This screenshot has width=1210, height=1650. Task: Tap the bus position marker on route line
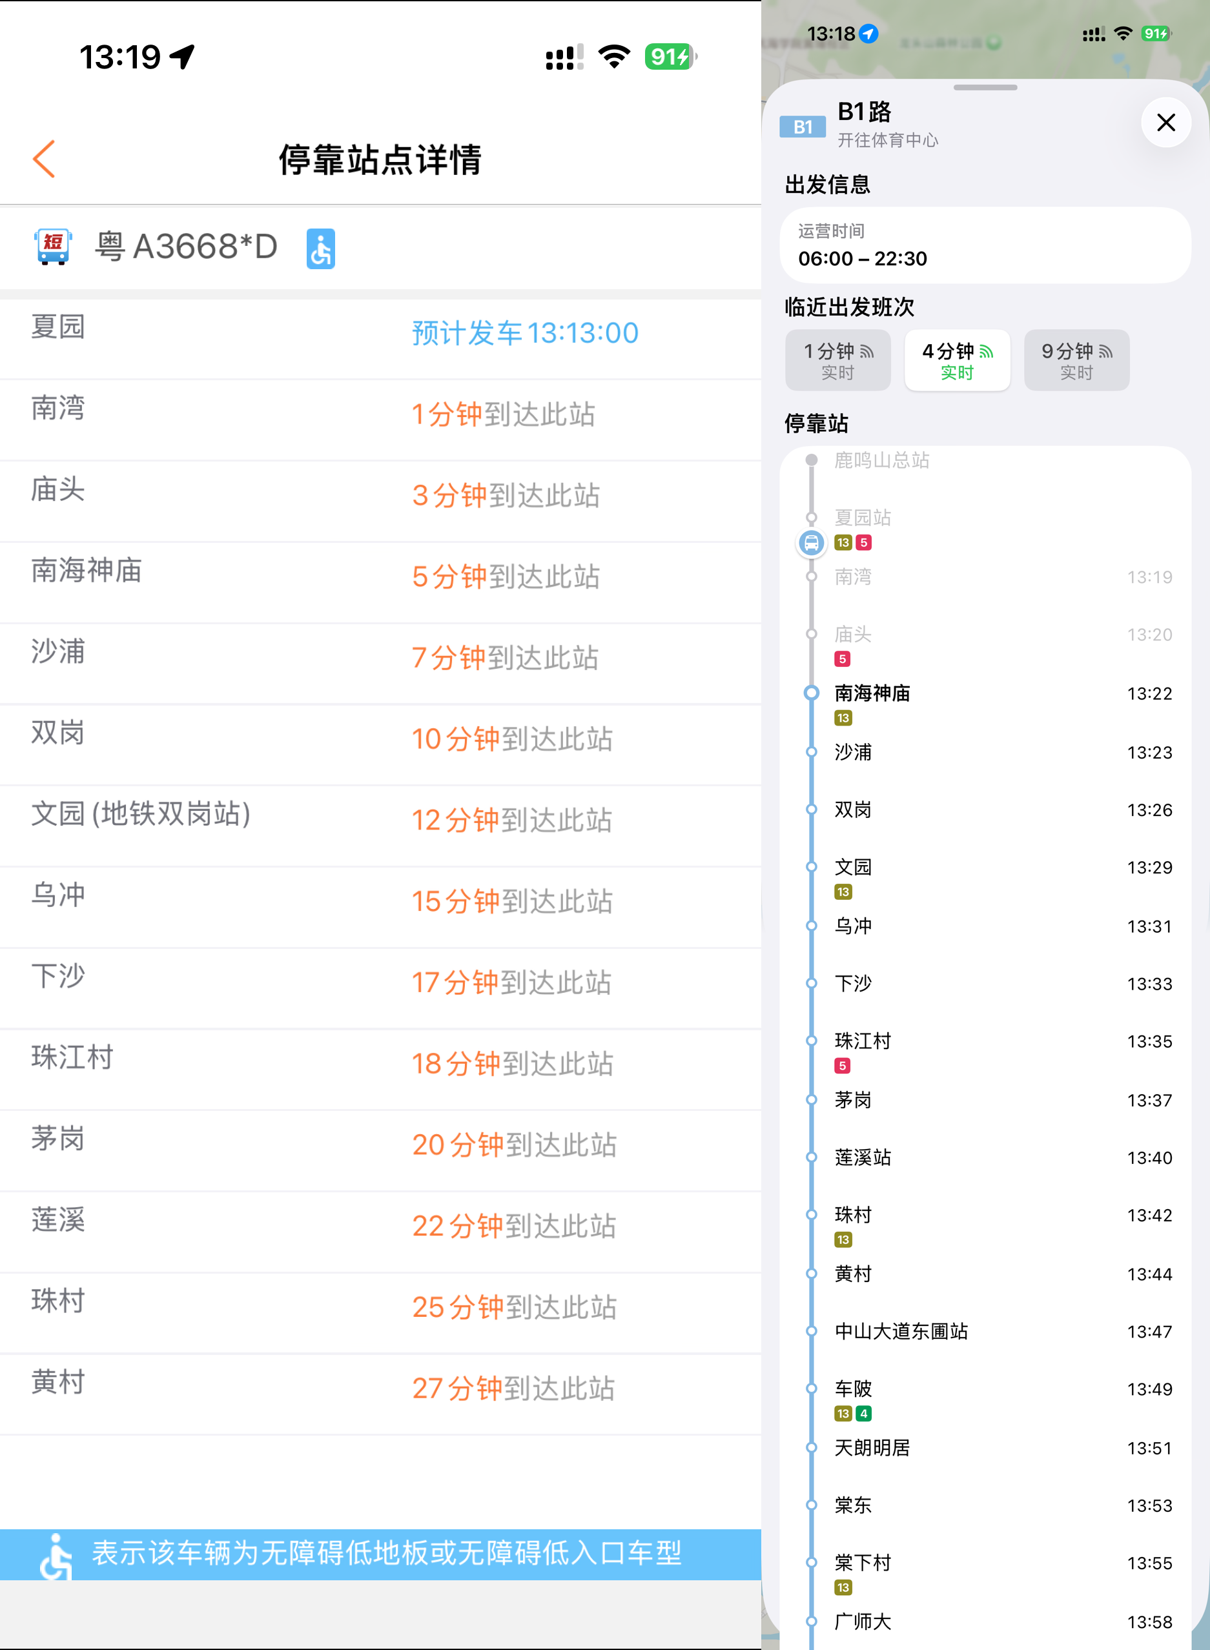tap(811, 544)
